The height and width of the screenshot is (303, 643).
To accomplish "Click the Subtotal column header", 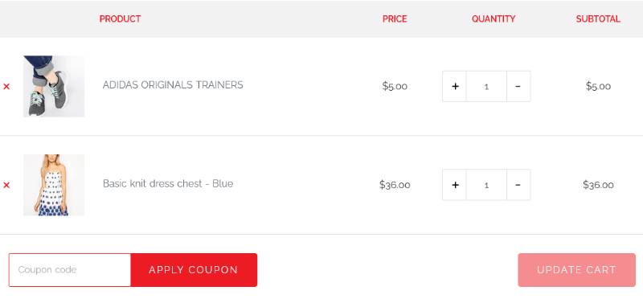I will click(x=598, y=18).
